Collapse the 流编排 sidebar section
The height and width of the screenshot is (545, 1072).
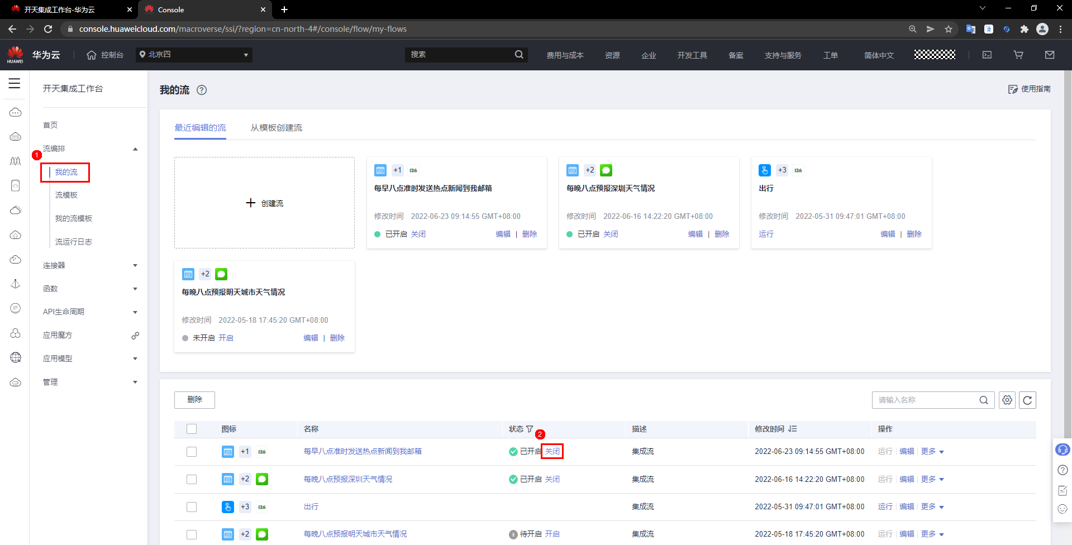pos(135,149)
